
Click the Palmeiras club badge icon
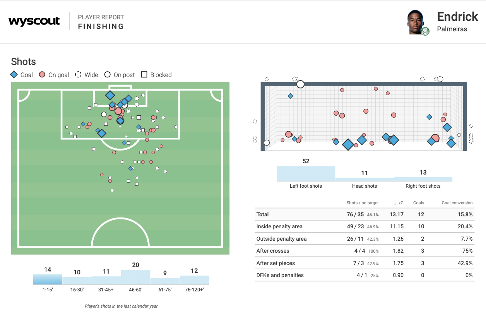point(425,31)
